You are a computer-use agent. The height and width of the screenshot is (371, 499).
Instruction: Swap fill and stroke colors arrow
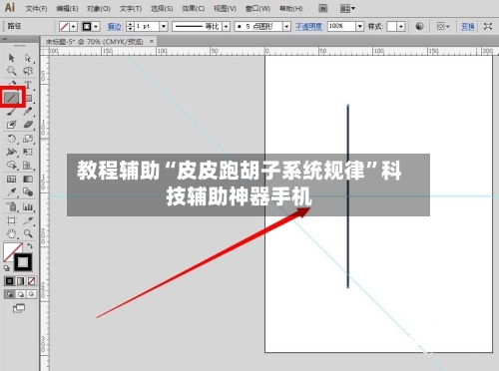[30, 246]
